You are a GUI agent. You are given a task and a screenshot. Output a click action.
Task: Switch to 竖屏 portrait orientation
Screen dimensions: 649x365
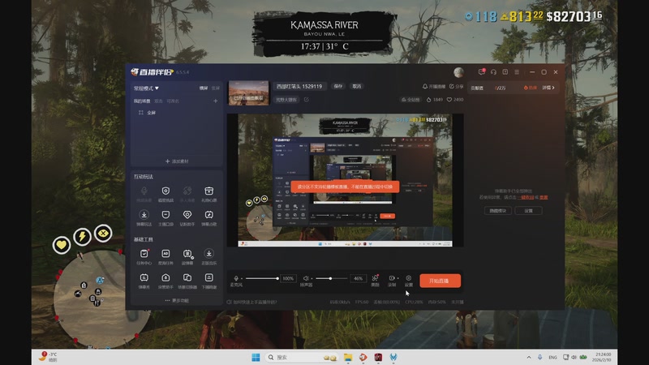tap(215, 88)
